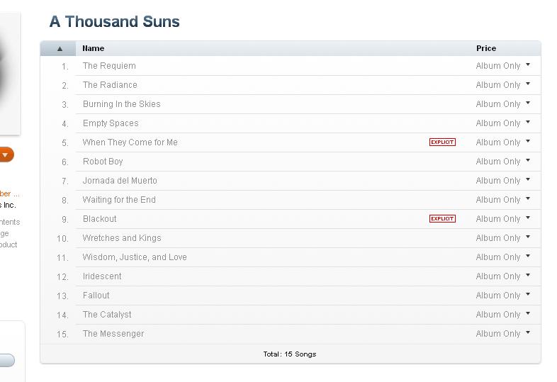Click the EXPLICIT badge on Blackout
This screenshot has width=557, height=382.
click(442, 218)
